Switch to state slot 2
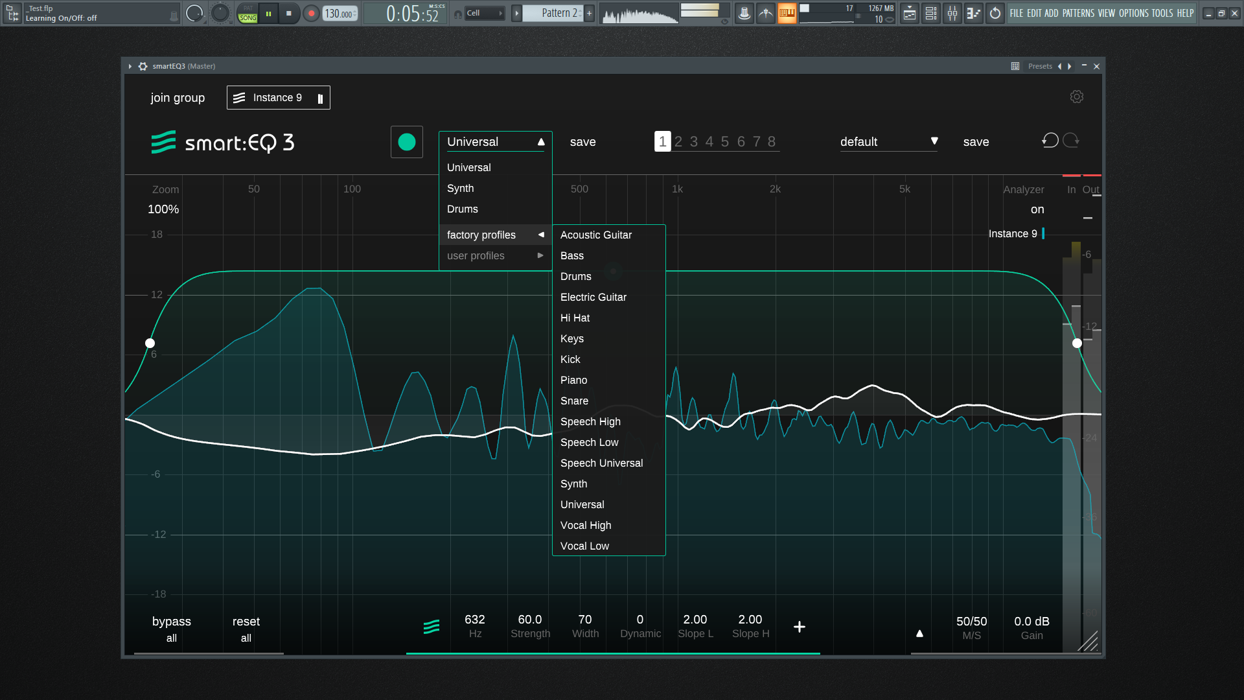1244x700 pixels. coord(678,142)
